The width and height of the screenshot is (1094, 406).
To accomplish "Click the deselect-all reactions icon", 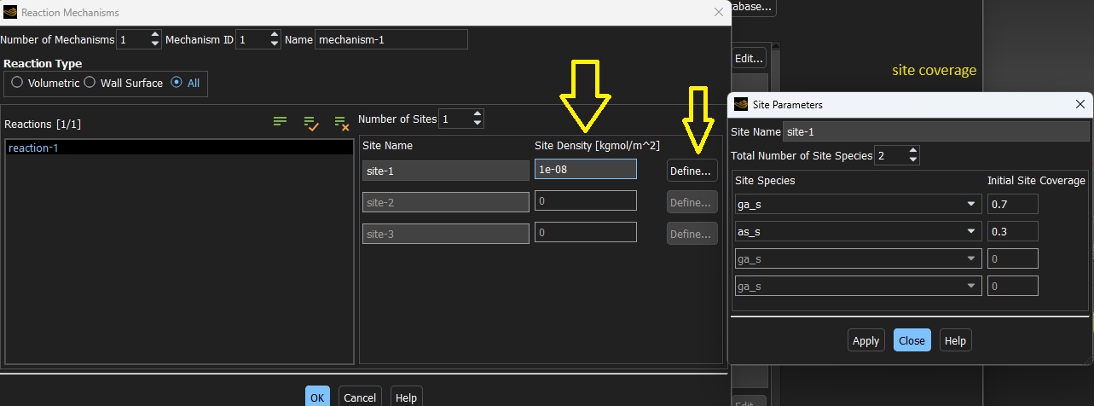I will (x=341, y=123).
